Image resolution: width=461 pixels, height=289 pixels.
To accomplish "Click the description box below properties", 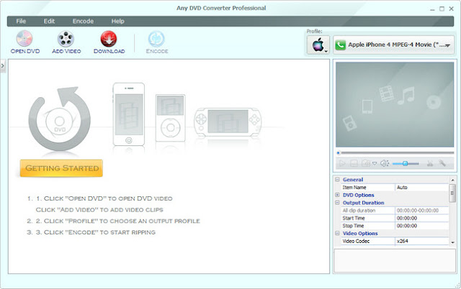I will [395, 261].
